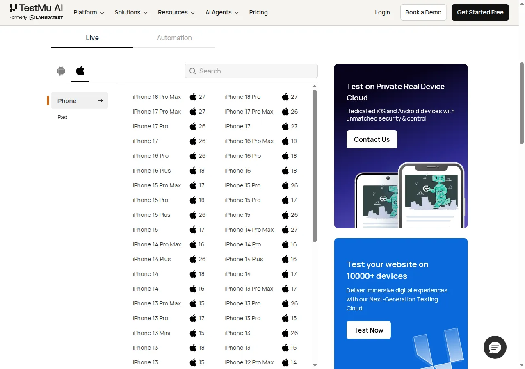
Task: Expand the Solutions dropdown
Action: 131,12
